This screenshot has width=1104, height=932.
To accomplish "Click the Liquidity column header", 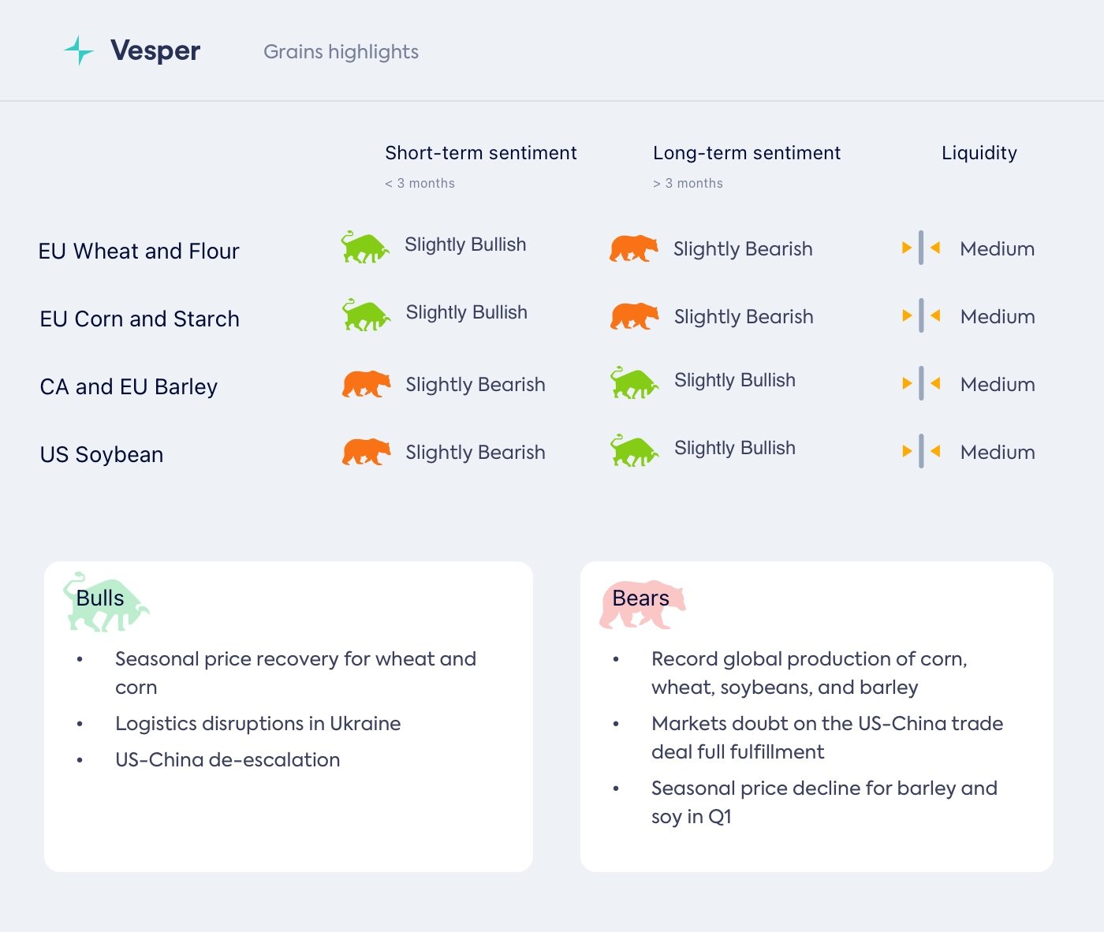I will tap(979, 153).
